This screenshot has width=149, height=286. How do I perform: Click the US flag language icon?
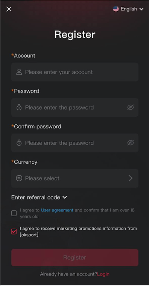tap(116, 9)
